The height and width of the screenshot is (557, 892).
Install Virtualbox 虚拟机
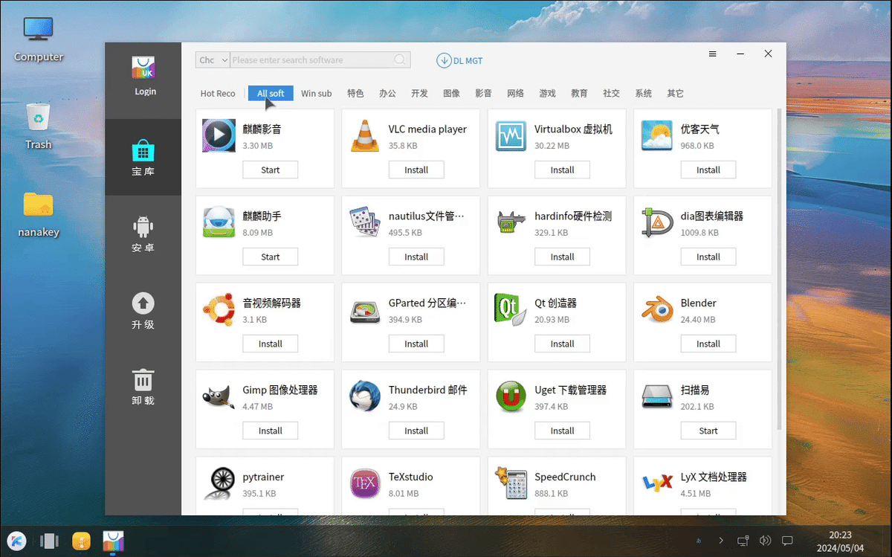tap(563, 170)
